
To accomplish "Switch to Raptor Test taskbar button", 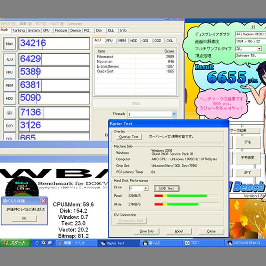I will tap(119, 243).
